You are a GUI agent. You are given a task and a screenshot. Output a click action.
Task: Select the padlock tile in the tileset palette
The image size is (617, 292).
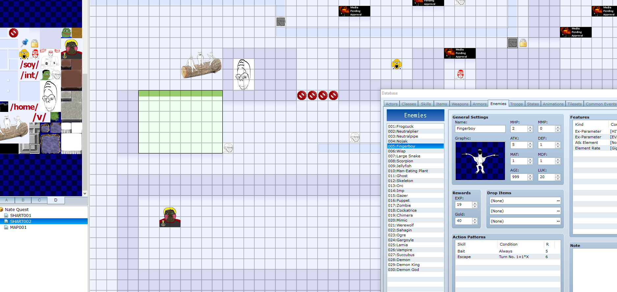click(35, 43)
